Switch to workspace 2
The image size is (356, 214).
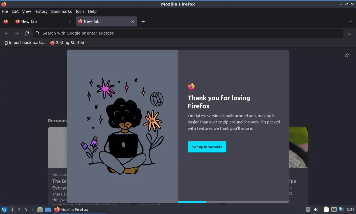click(x=19, y=210)
